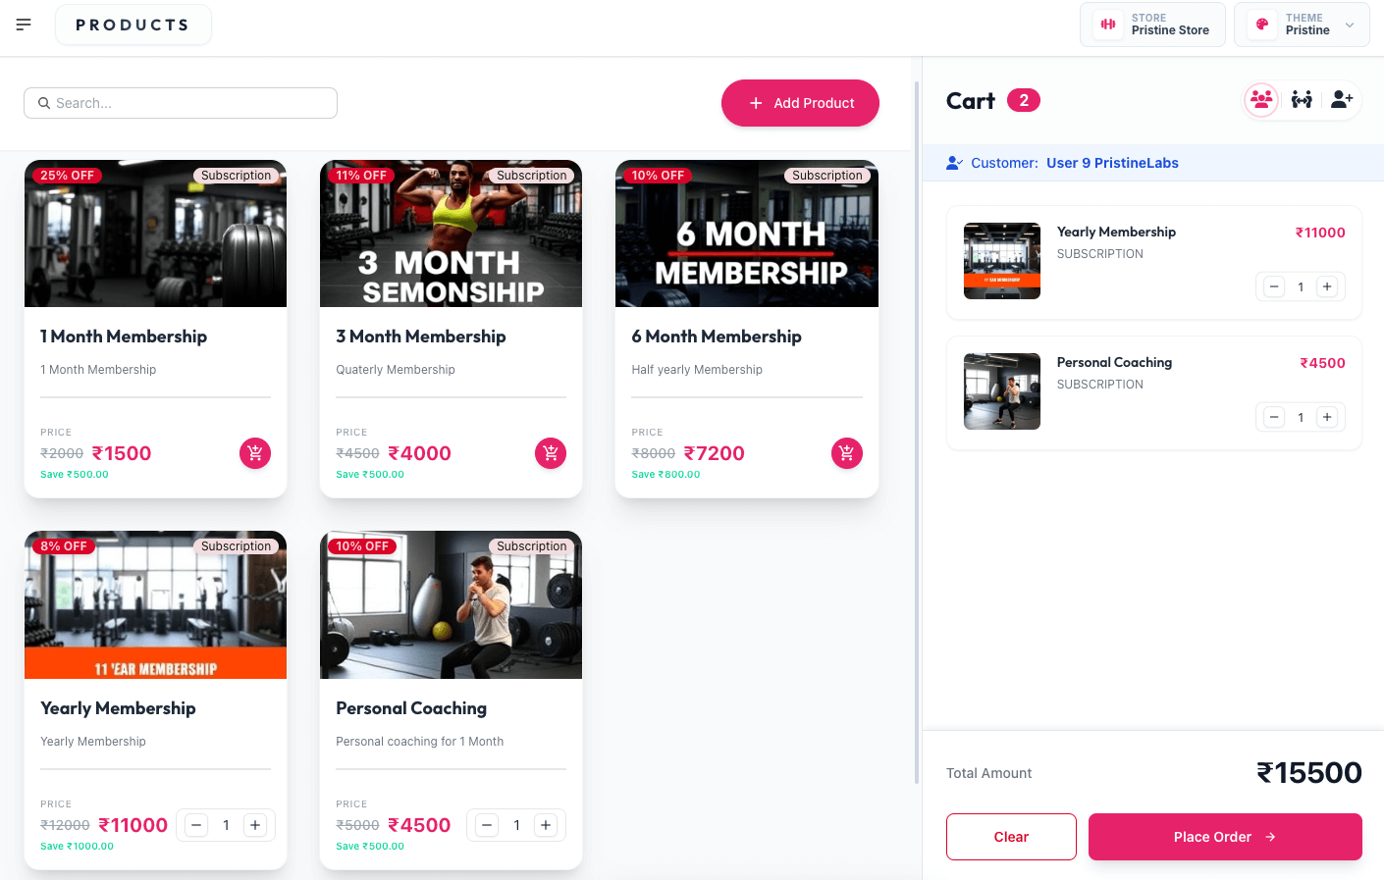Select the Cart header badge showing 2

tap(1025, 99)
